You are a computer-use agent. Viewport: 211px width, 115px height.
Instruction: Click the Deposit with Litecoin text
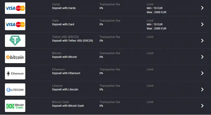point(65,90)
